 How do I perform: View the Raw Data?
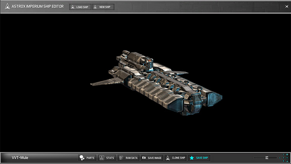coord(128,158)
